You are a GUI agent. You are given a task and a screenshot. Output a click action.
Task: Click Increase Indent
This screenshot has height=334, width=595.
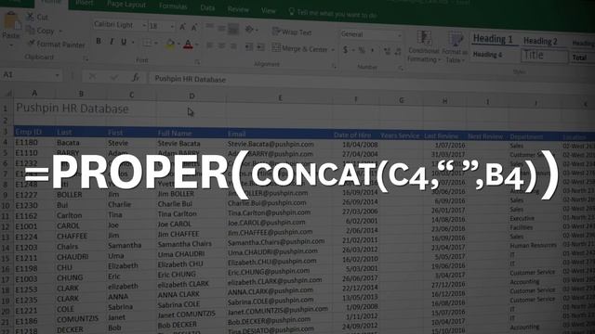260,47
